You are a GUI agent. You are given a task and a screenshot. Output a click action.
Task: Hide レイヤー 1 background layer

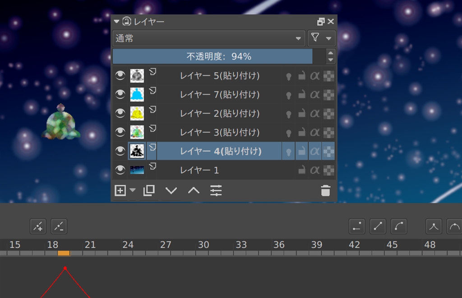120,170
